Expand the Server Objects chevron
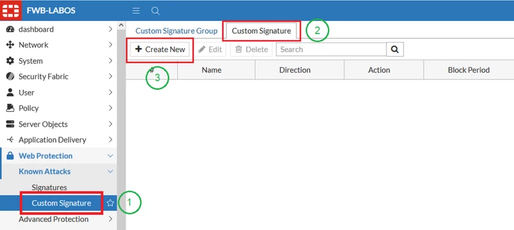This screenshot has width=514, height=230. click(x=110, y=124)
